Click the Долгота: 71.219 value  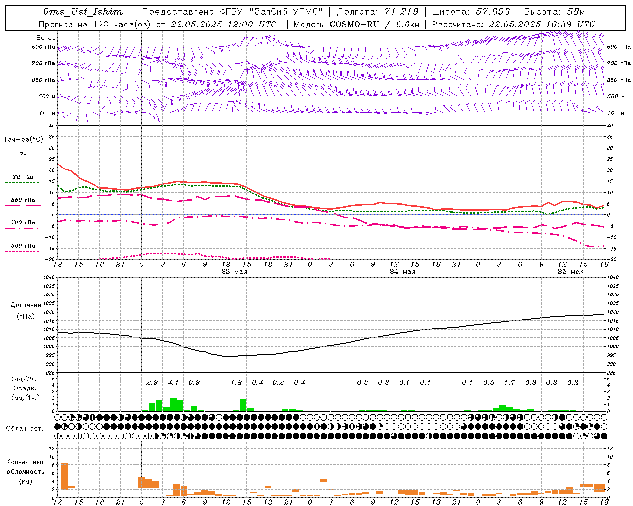point(378,12)
